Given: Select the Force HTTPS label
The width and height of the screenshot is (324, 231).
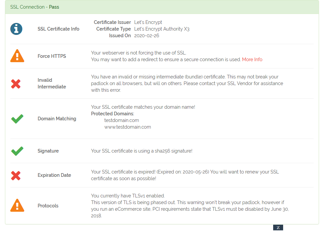Looking at the screenshot, I should click(x=52, y=56).
